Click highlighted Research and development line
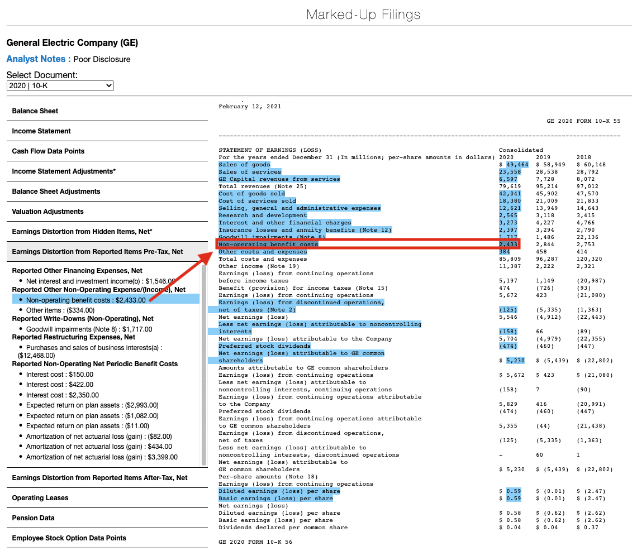632x551 pixels. click(263, 215)
